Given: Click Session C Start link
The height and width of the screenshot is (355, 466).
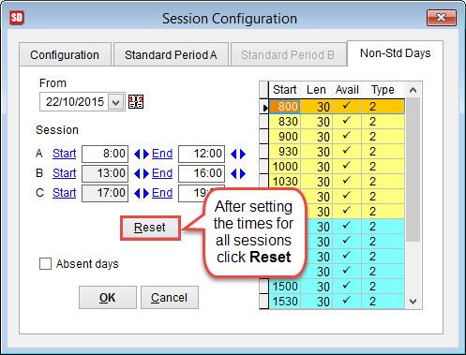Looking at the screenshot, I should point(65,193).
